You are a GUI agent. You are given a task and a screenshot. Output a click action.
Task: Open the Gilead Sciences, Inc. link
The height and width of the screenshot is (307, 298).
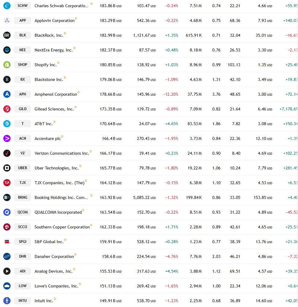pyautogui.click(x=54, y=109)
